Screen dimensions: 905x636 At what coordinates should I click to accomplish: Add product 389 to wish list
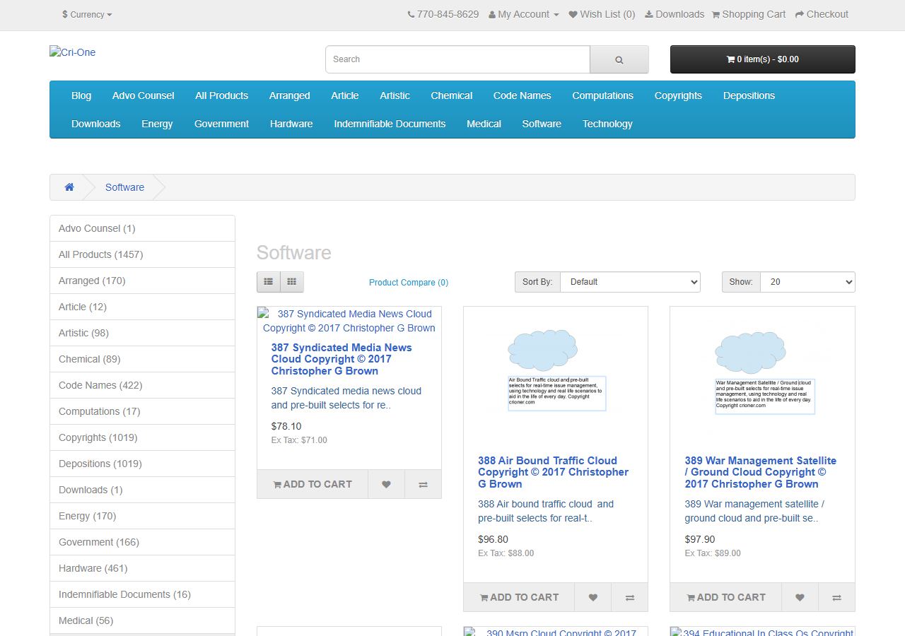[x=800, y=597]
